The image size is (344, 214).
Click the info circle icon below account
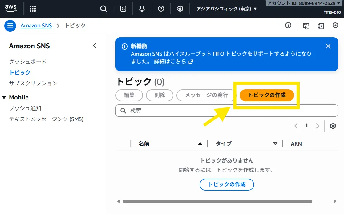pos(288,26)
